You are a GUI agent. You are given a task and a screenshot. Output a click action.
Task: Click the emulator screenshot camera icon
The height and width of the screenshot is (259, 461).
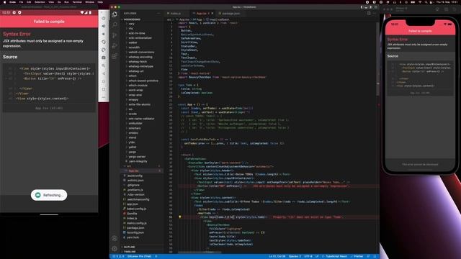[104, 58]
